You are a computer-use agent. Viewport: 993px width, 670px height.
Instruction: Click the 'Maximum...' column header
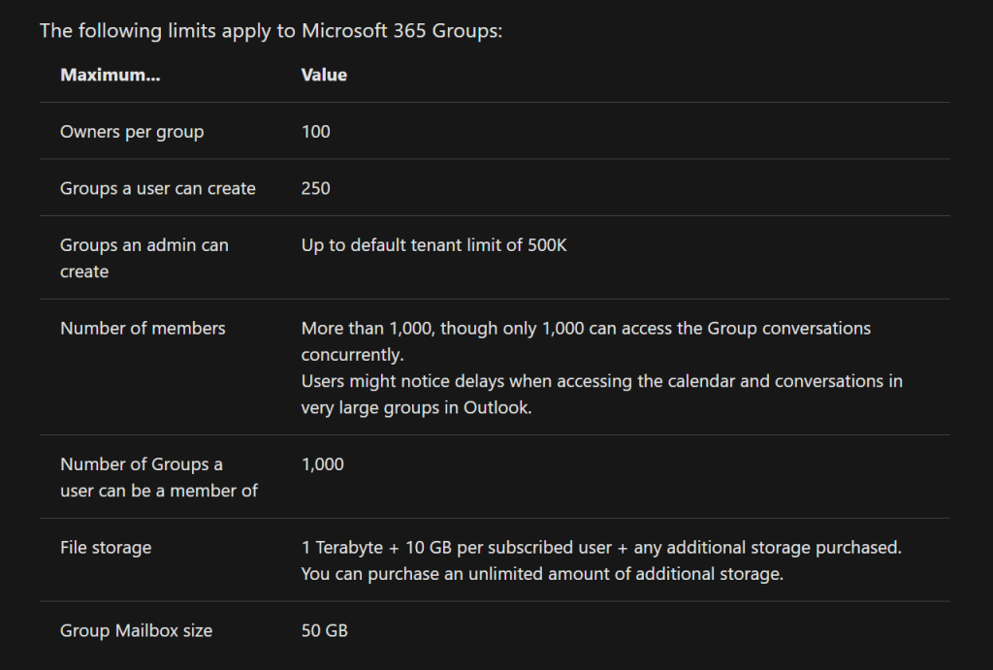click(110, 75)
